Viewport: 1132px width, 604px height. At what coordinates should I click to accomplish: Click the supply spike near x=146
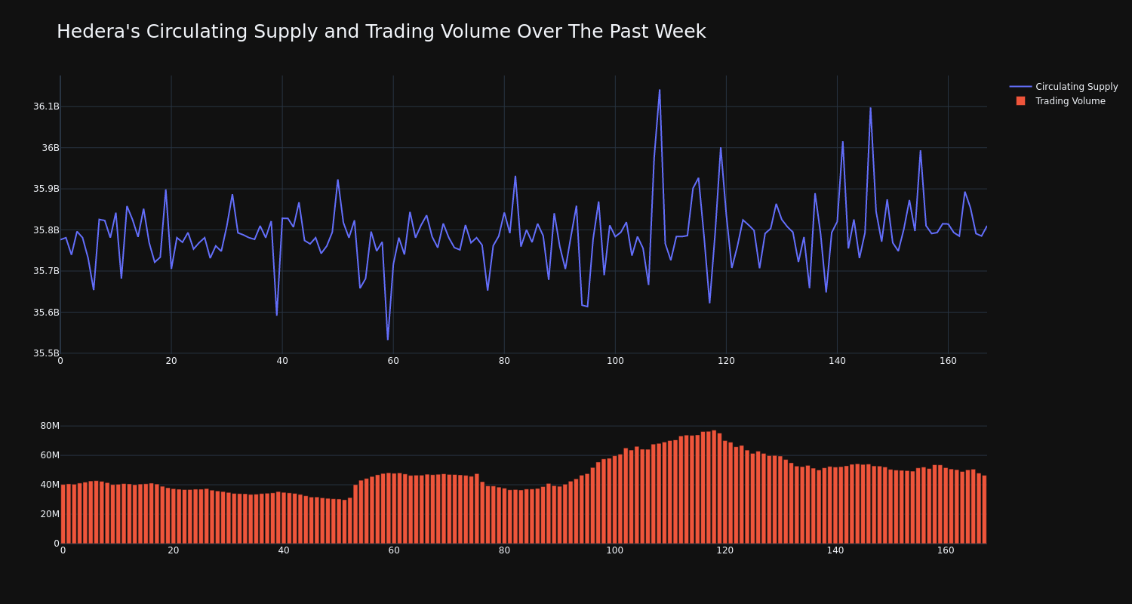870,108
